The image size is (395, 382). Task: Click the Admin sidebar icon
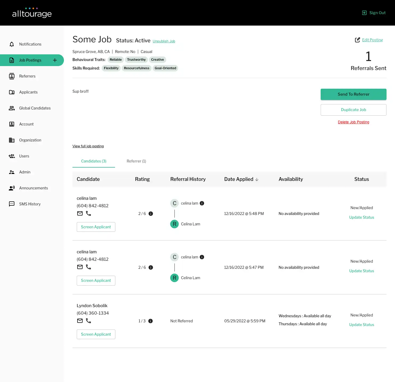click(x=12, y=172)
